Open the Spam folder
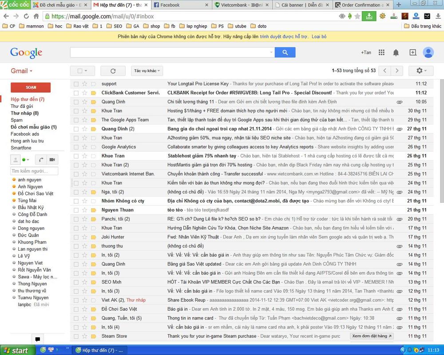444x355 pixels. [16, 120]
